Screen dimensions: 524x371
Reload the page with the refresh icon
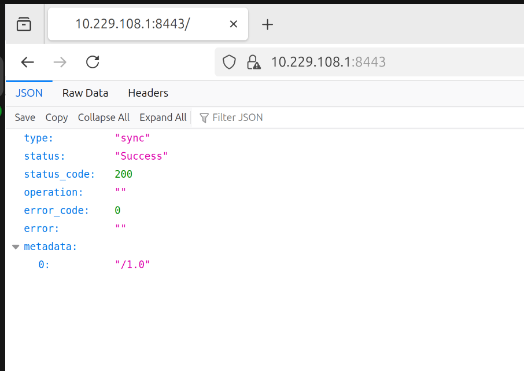point(93,62)
